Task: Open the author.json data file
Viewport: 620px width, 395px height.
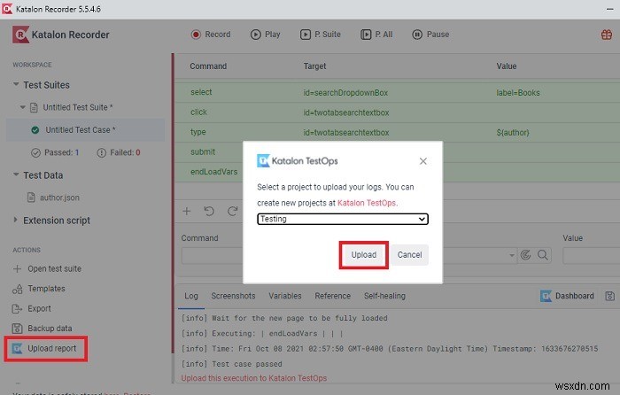Action: 53,197
